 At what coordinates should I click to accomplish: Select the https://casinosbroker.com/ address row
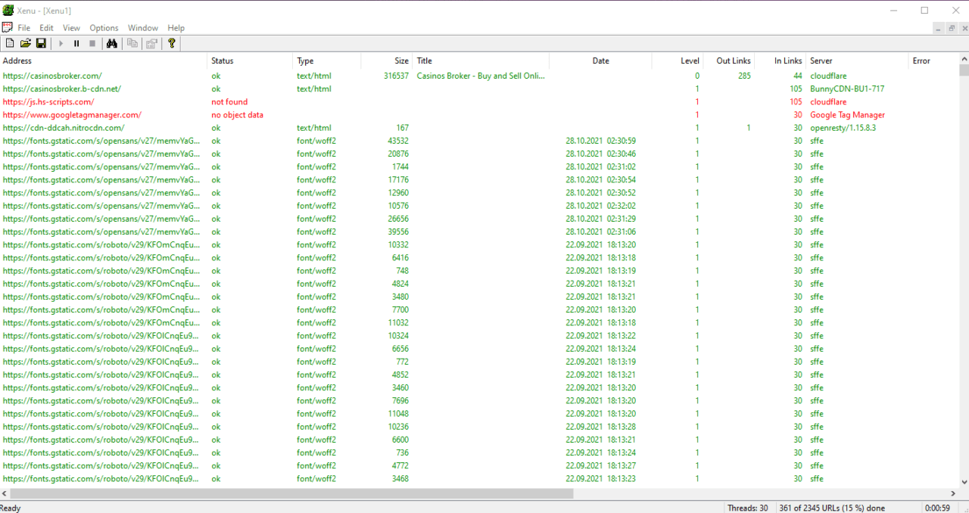coord(52,76)
